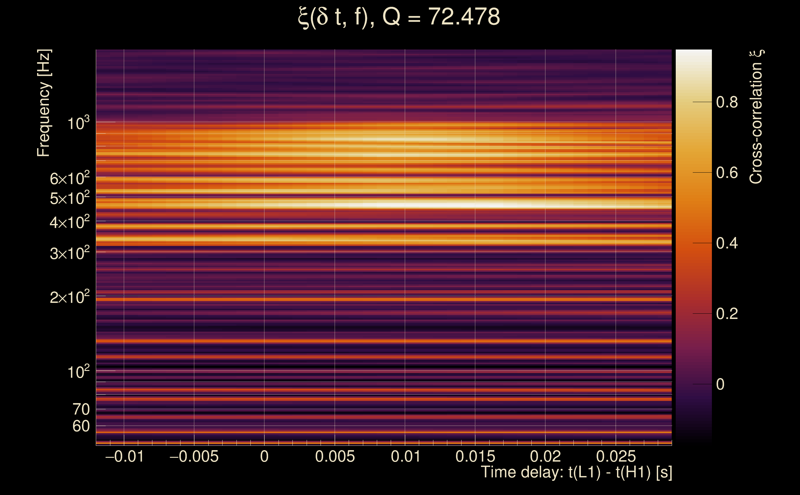Click the 3×10² frequency tick label
800x495 pixels.
tap(70, 253)
